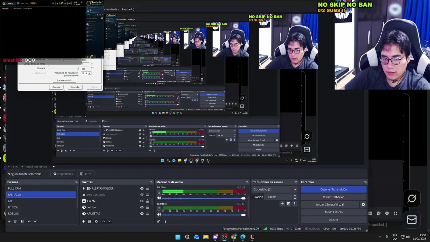Open virtual camera settings gear
This screenshot has height=242, width=430.
click(x=363, y=204)
